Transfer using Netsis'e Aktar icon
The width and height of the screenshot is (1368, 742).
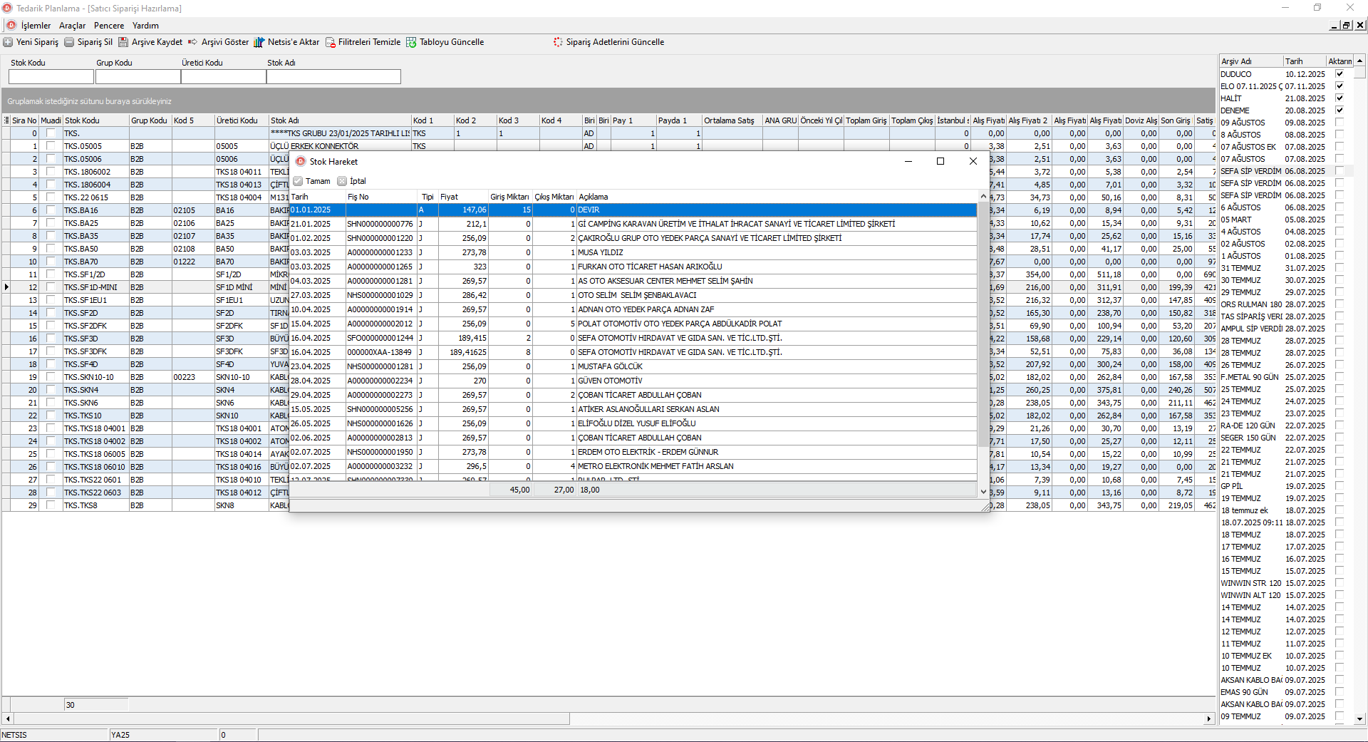259,42
